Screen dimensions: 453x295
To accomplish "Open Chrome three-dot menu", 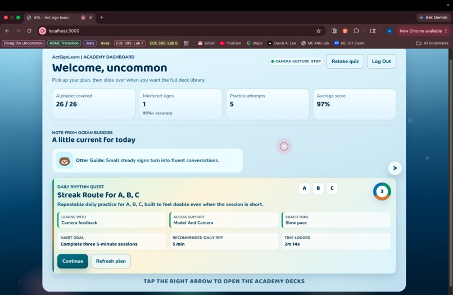I will click(x=446, y=31).
